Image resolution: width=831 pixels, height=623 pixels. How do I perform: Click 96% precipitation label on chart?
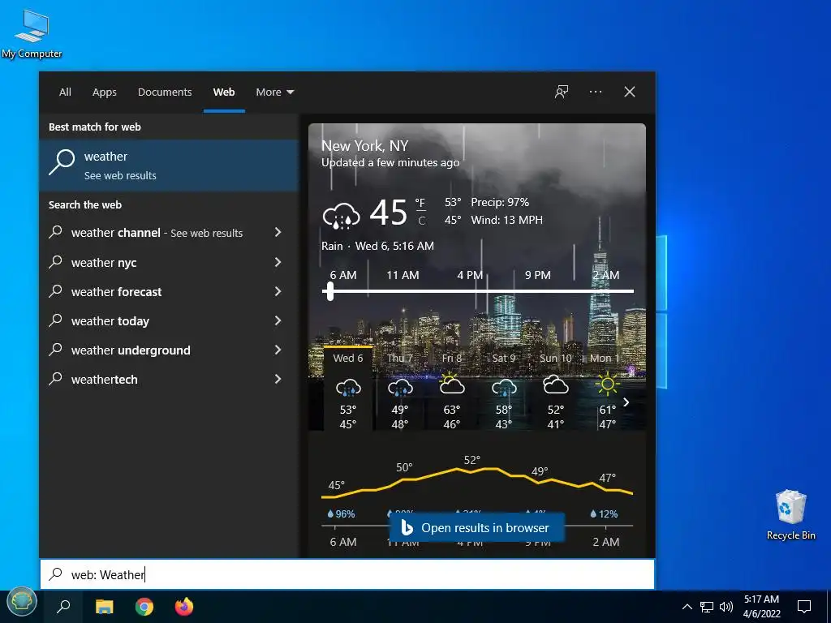(x=342, y=513)
